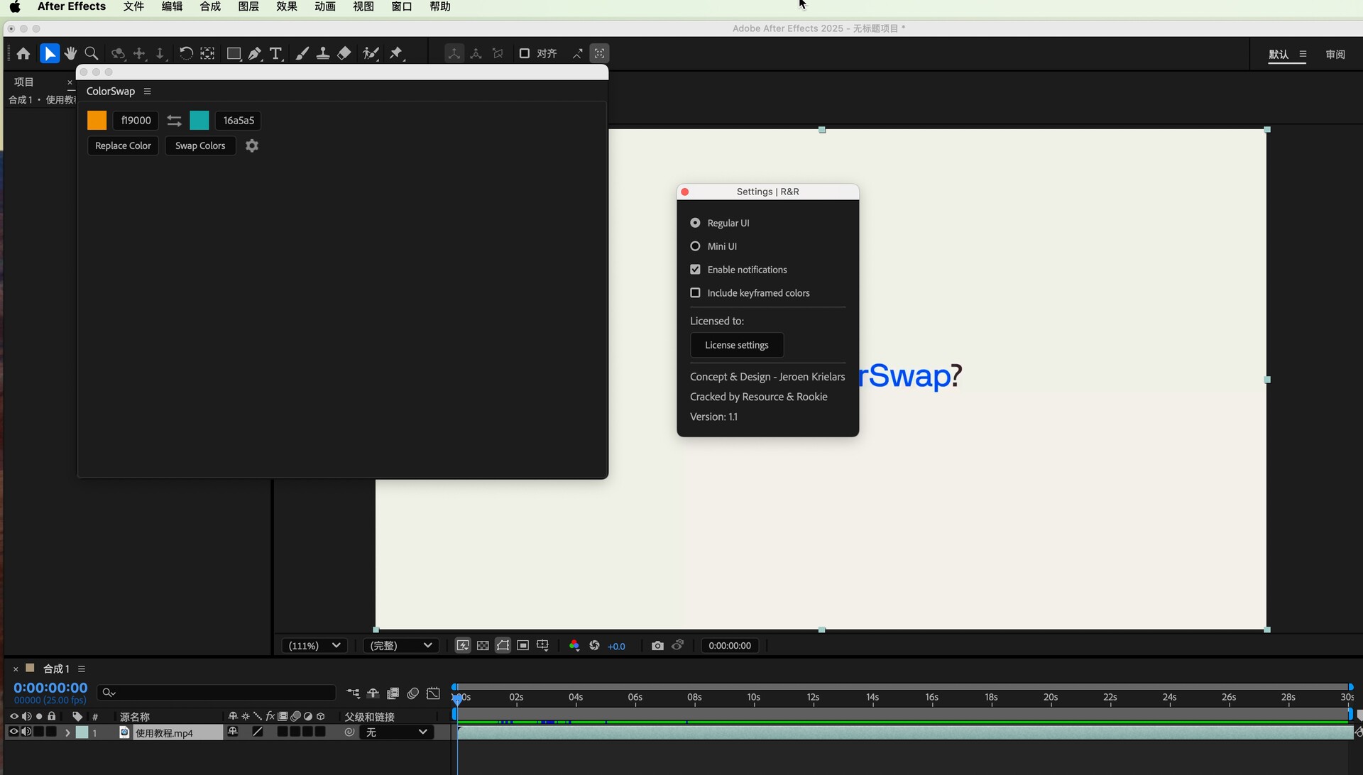This screenshot has width=1363, height=775.
Task: Open the 文件 menu
Action: pyautogui.click(x=133, y=6)
